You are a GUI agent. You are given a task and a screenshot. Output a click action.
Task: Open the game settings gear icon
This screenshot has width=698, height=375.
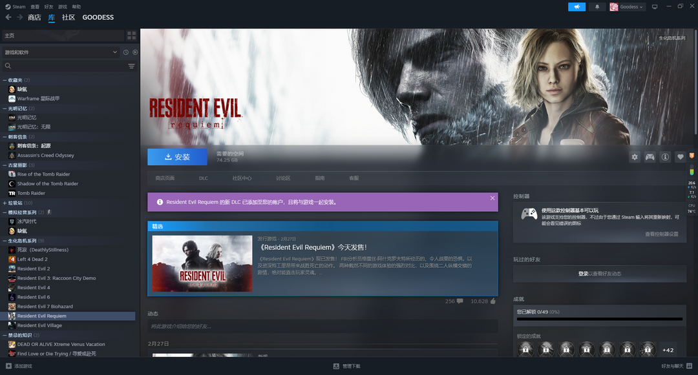[635, 157]
